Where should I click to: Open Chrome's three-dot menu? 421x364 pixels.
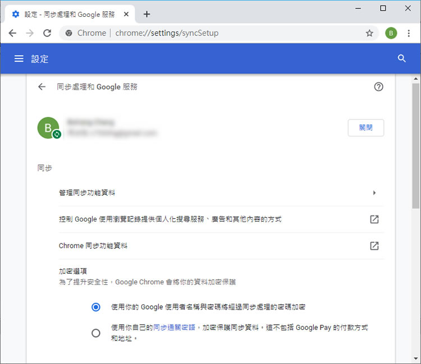coord(409,33)
